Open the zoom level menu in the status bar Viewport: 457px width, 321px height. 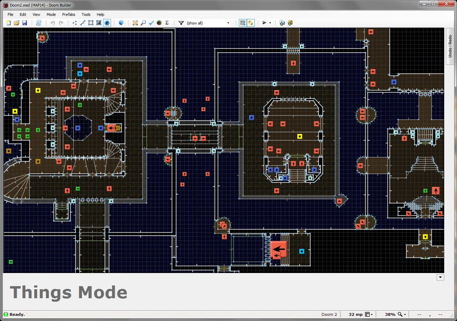point(402,314)
